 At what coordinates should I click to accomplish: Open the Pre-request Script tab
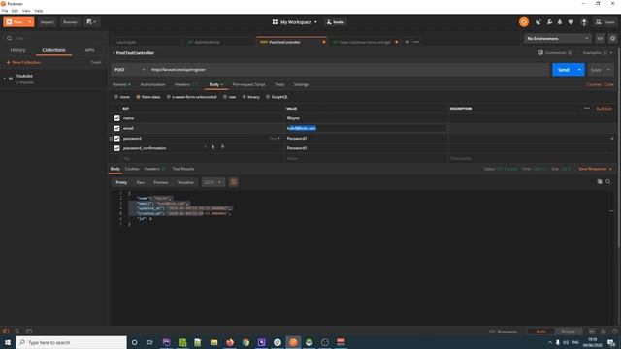tap(248, 84)
